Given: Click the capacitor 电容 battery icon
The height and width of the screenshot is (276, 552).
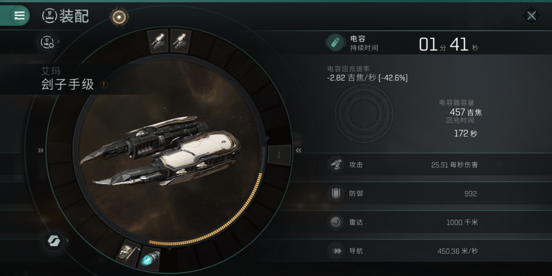Looking at the screenshot, I should pyautogui.click(x=336, y=42).
